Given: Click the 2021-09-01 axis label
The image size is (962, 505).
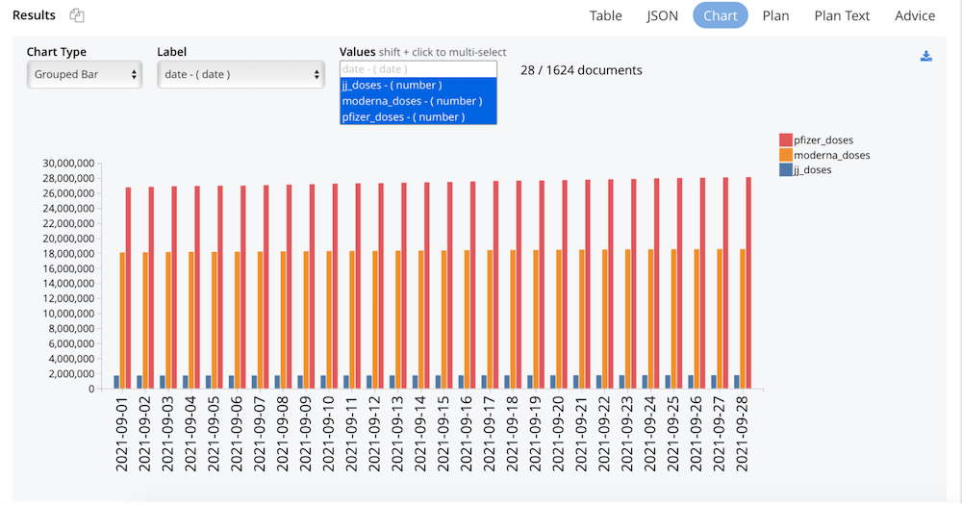Looking at the screenshot, I should [121, 434].
